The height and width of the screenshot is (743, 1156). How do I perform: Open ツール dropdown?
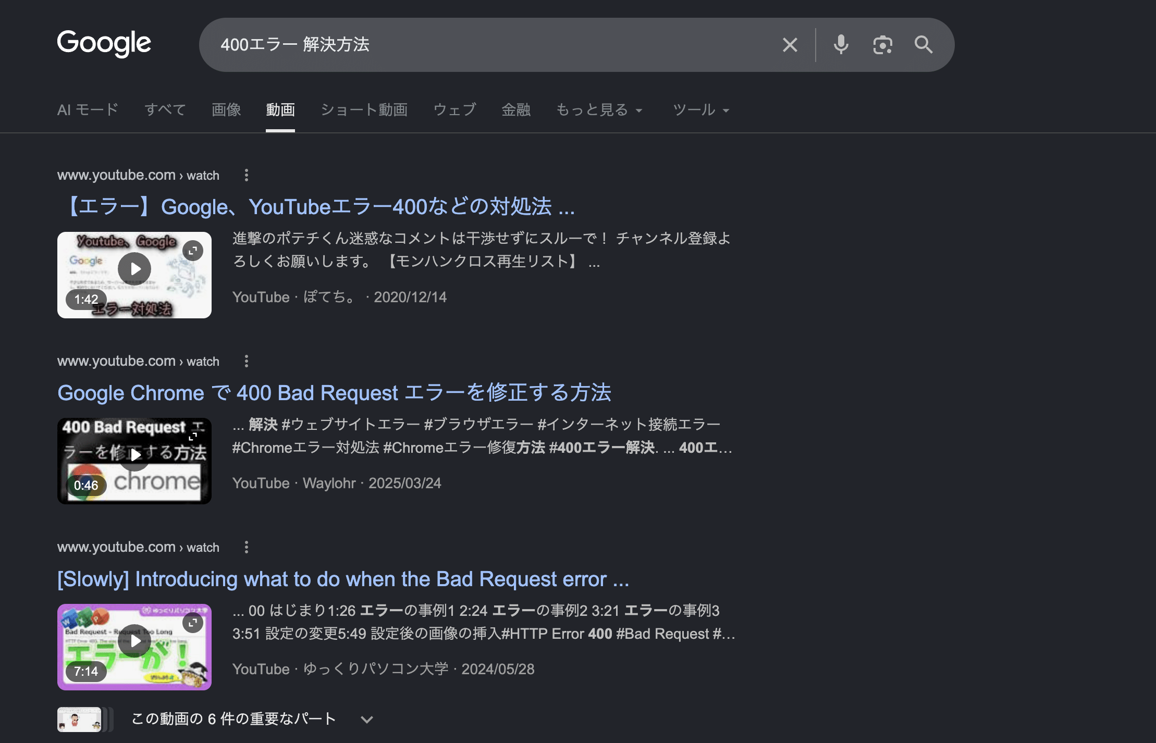pos(701,110)
